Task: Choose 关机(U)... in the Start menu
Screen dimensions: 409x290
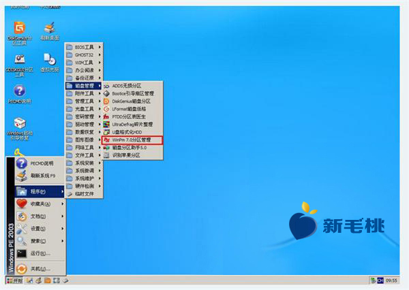Action: pos(40,269)
